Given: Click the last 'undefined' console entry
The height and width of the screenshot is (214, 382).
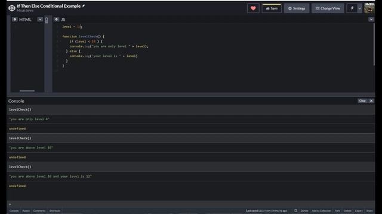Looking at the screenshot, I should [17, 186].
